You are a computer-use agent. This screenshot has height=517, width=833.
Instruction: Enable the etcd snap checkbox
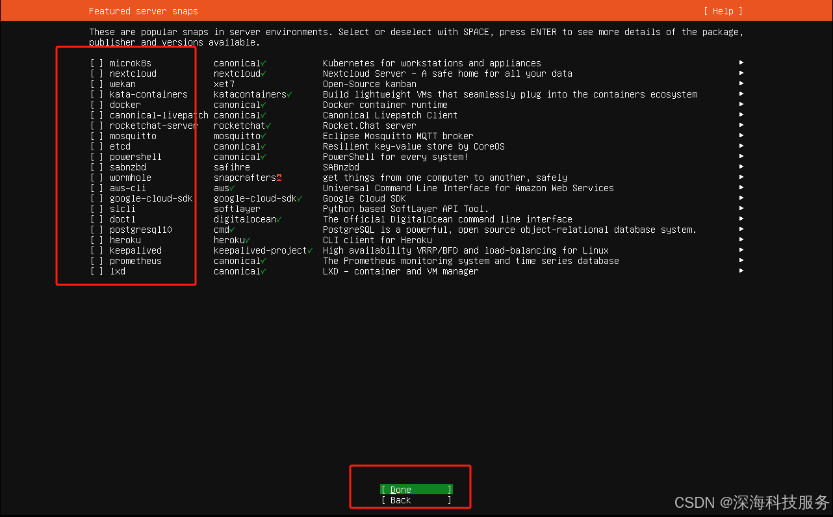point(97,146)
